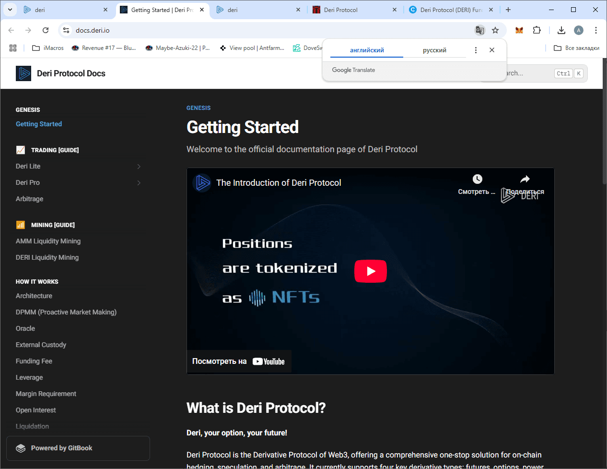Close the first 'deri' tab
Screen dimensions: 607x469
(105, 10)
